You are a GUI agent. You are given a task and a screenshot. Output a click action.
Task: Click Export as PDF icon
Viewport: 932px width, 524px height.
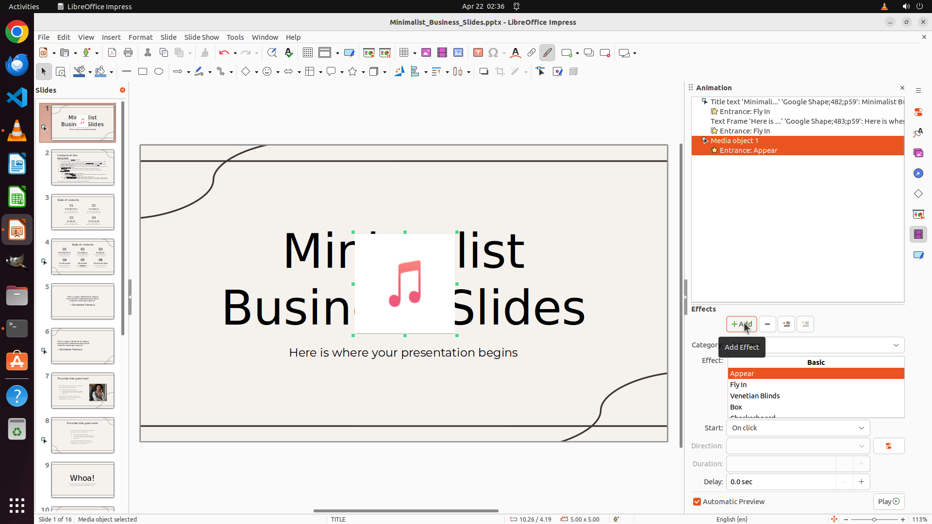coord(112,53)
